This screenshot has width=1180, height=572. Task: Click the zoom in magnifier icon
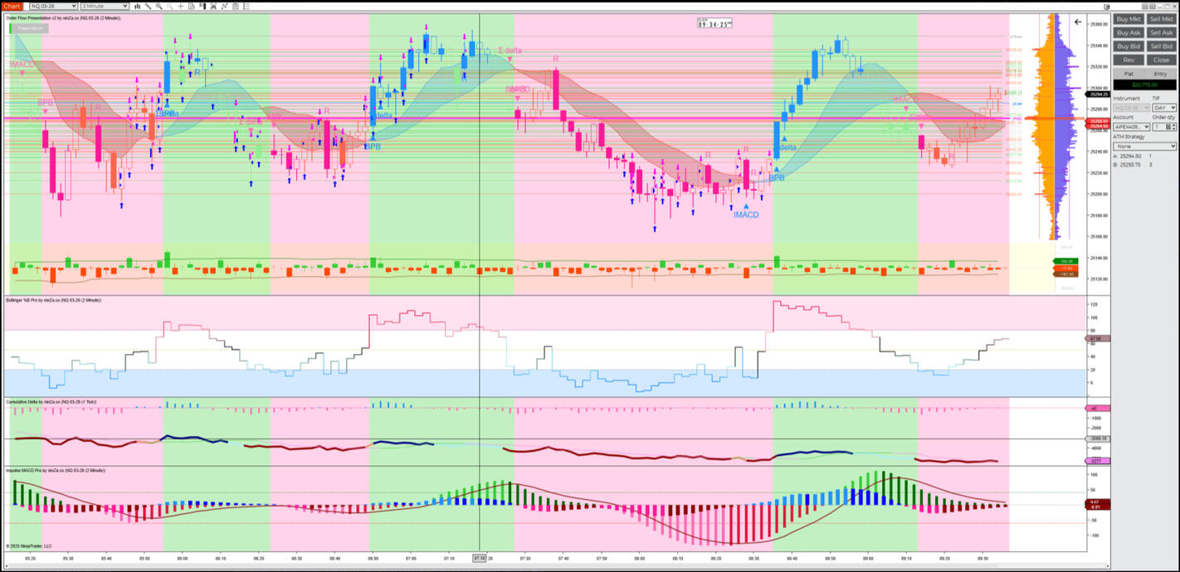158,6
